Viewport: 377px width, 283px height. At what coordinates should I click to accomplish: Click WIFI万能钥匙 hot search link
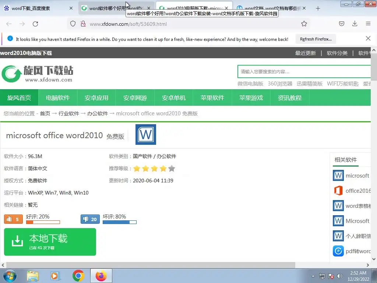343,84
